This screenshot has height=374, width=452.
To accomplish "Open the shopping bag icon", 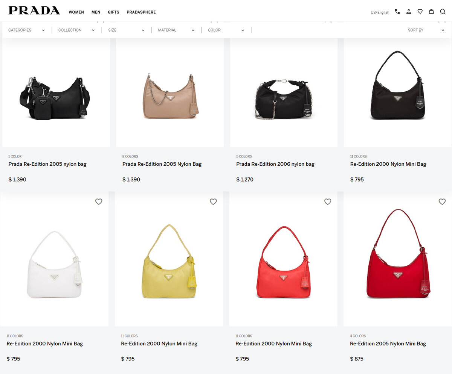I will 431,12.
